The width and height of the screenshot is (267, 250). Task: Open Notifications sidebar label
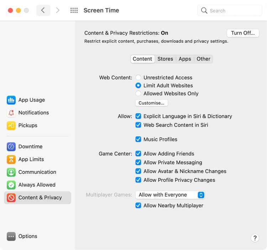(33, 113)
